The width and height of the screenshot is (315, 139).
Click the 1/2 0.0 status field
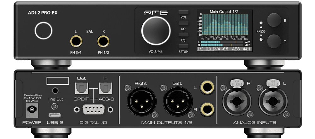(204, 49)
